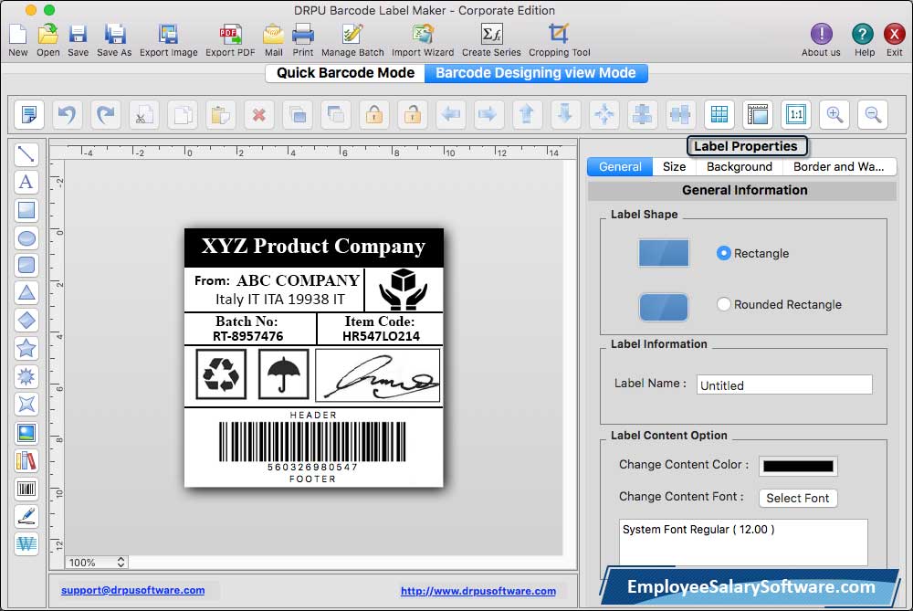Open the Border and Wa... tab

point(838,166)
